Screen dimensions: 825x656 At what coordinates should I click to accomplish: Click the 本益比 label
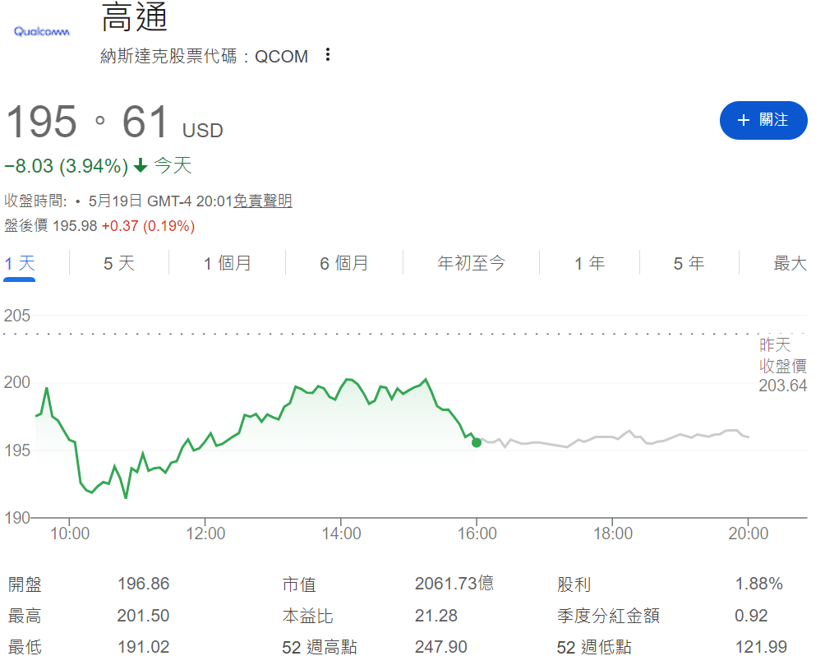pos(308,616)
